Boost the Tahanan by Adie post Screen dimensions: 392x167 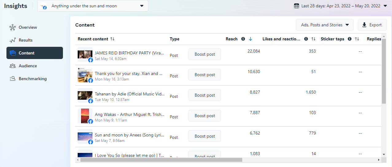[x=205, y=95]
